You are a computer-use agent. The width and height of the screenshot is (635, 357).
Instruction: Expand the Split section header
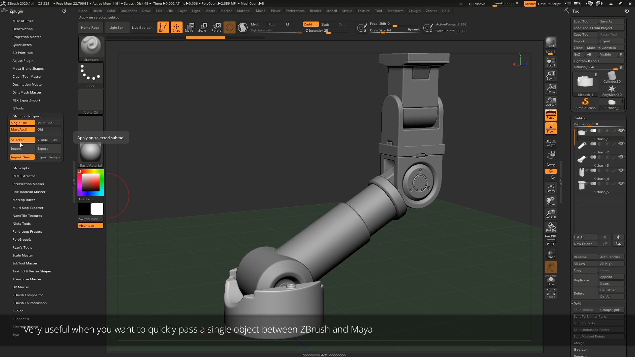(x=577, y=303)
